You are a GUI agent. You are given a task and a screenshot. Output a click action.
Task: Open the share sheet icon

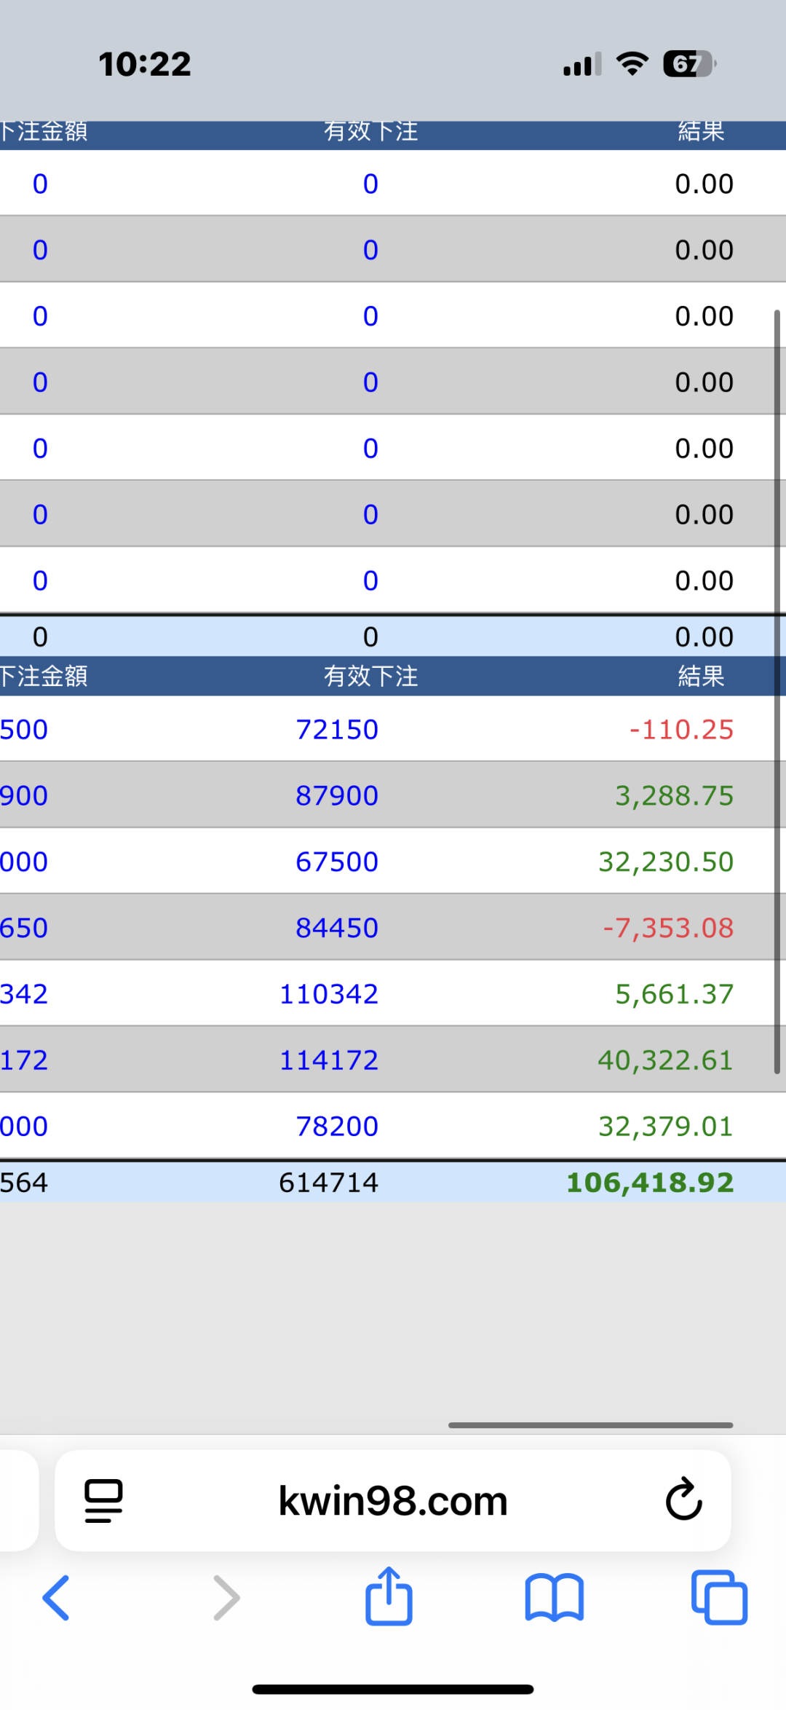[x=389, y=1596]
